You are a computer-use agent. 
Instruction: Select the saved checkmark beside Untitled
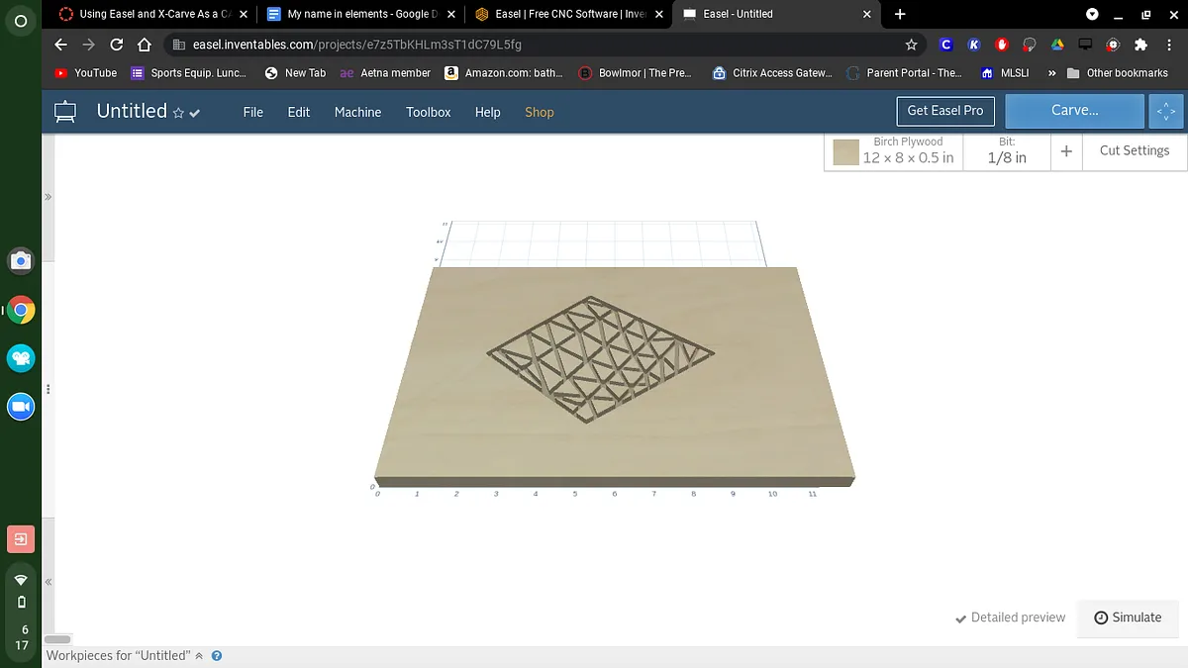coord(195,113)
